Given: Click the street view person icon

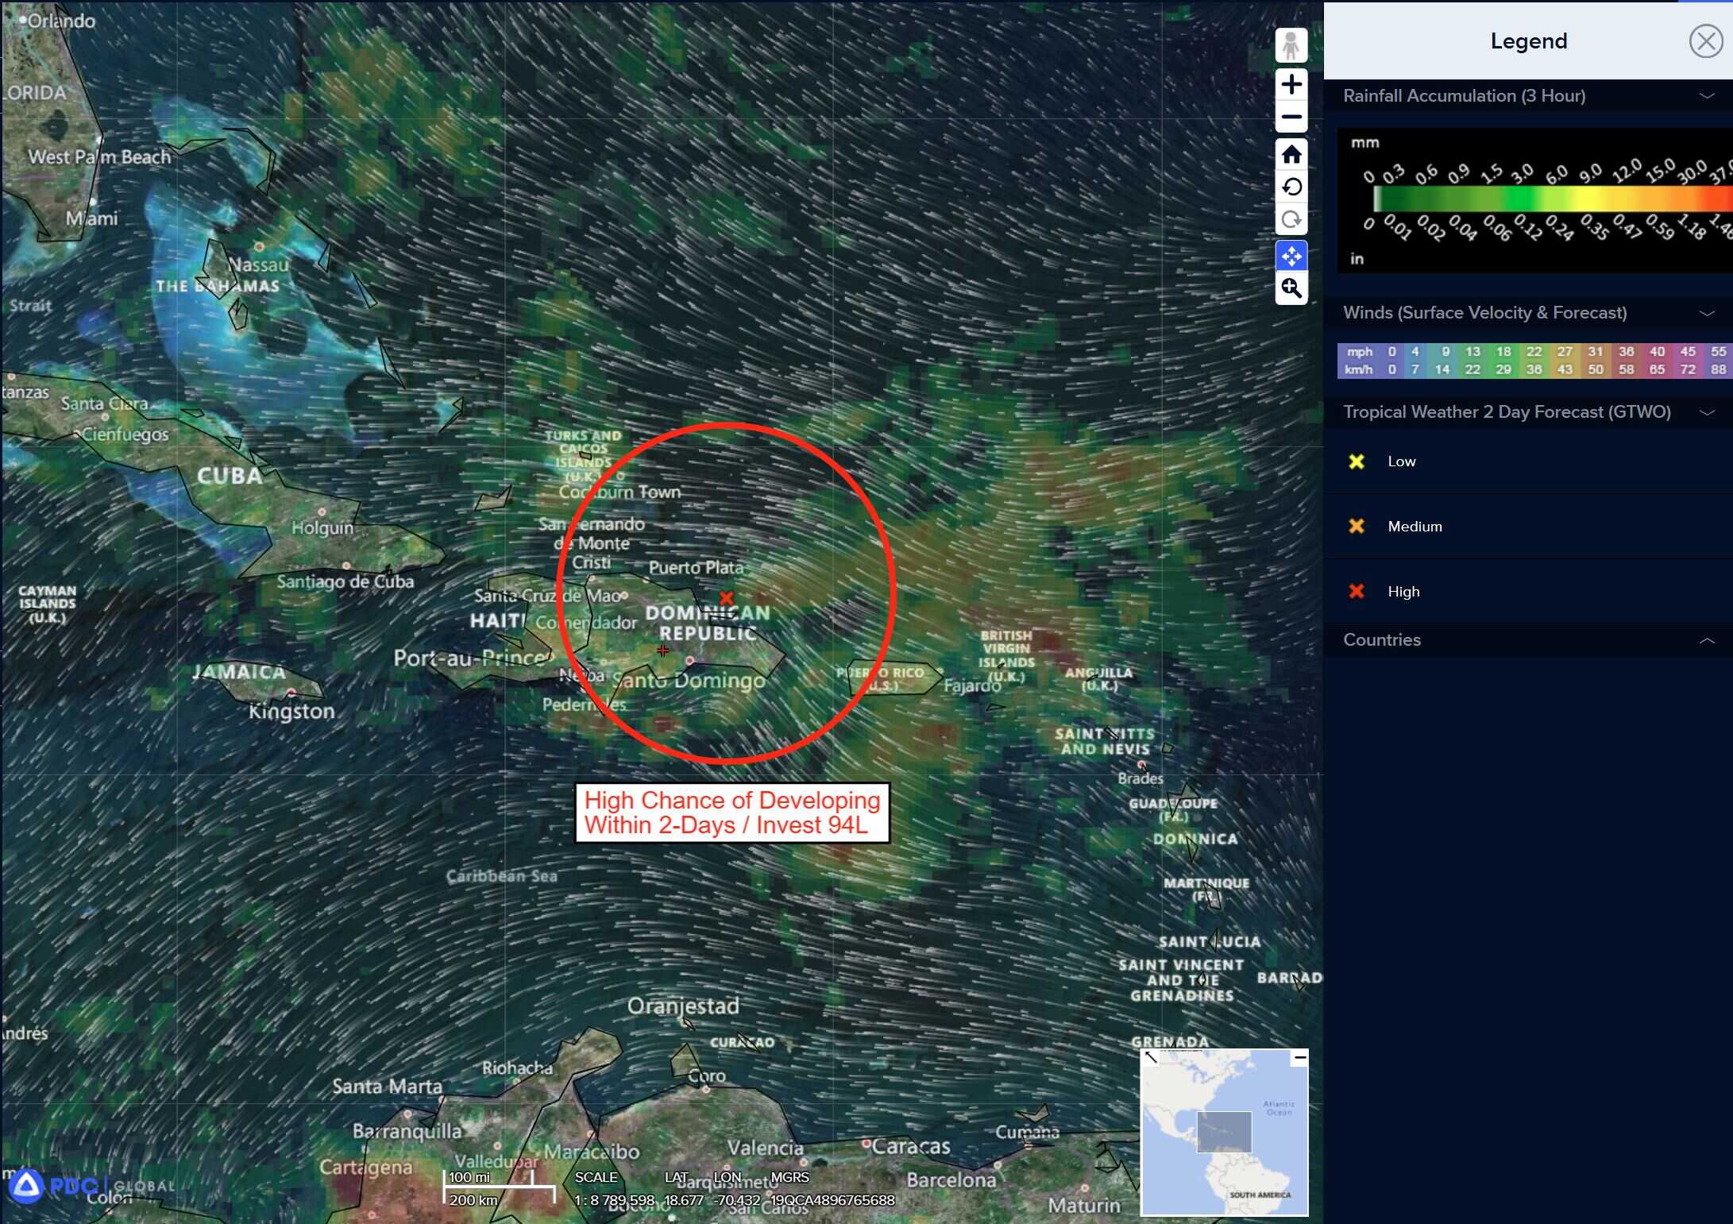Looking at the screenshot, I should tap(1291, 45).
